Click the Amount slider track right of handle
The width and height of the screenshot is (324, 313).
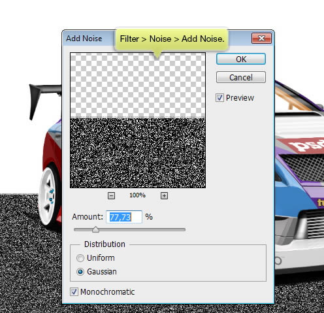142,230
